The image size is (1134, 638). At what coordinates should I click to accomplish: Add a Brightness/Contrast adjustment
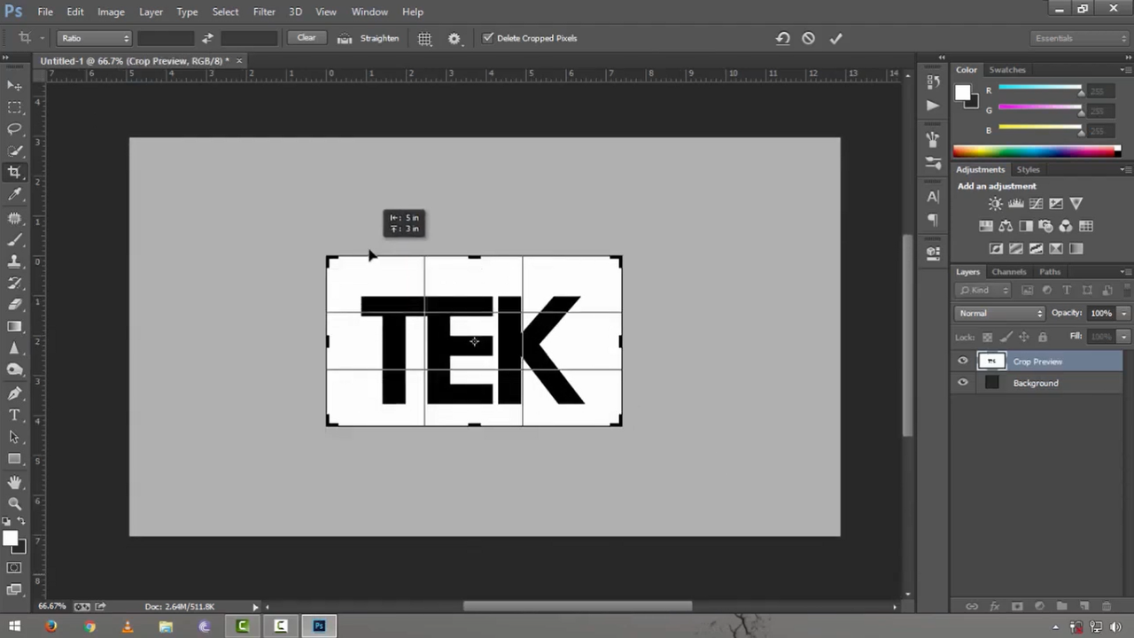point(996,203)
